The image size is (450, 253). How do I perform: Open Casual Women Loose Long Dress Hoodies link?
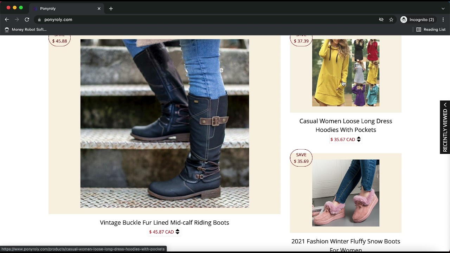tap(346, 125)
